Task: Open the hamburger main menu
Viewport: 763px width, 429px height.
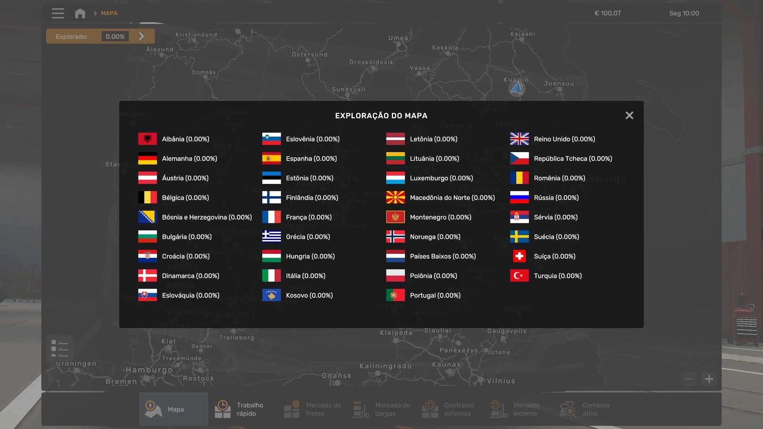Action: point(58,13)
